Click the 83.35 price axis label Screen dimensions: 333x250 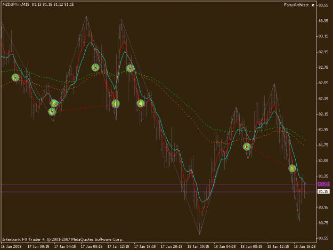323,21
